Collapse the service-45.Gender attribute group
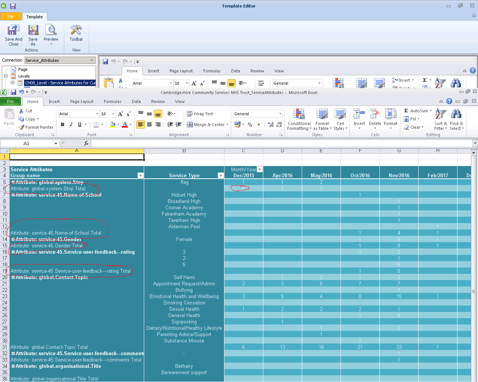478x382 pixels. (x=13, y=239)
